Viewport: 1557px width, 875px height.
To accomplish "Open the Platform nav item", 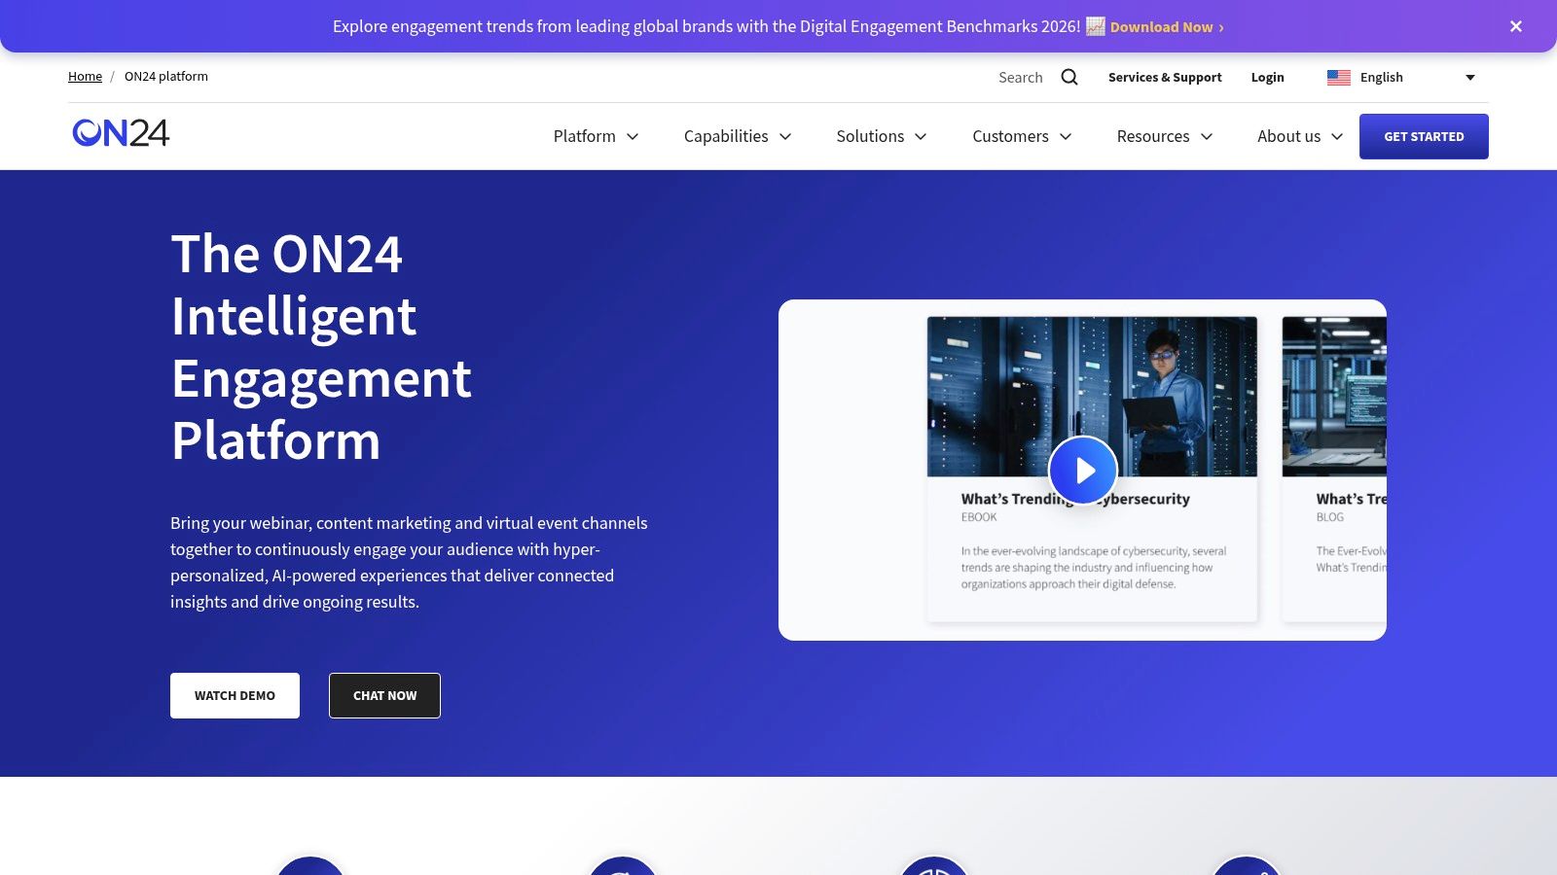I will [x=584, y=136].
